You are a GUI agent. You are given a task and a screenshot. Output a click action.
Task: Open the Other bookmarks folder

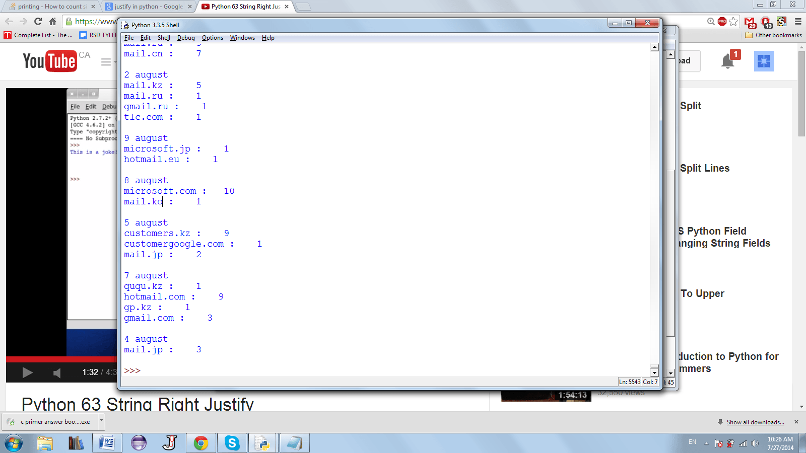pos(773,35)
